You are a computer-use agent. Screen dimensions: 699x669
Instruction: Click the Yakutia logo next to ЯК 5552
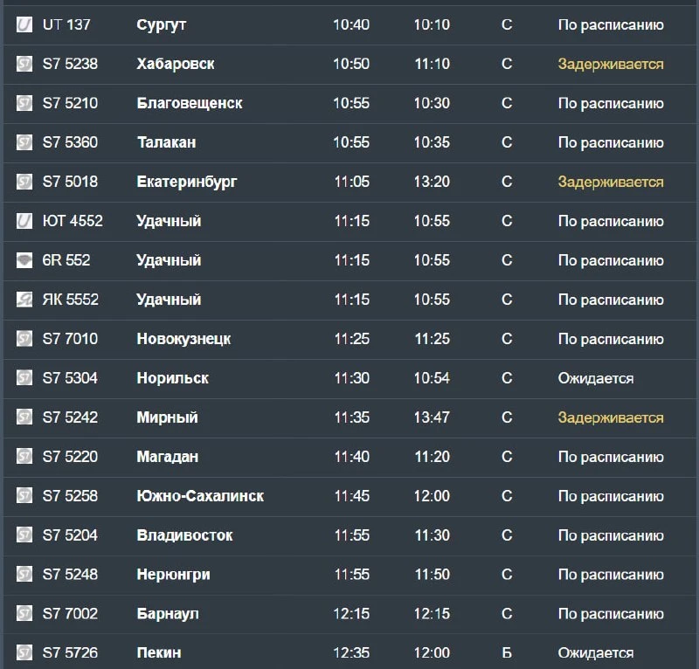point(24,299)
